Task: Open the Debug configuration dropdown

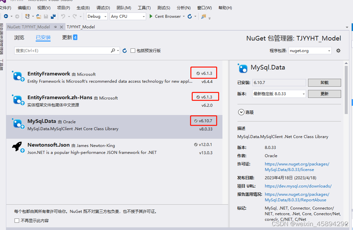Action: click(104, 16)
